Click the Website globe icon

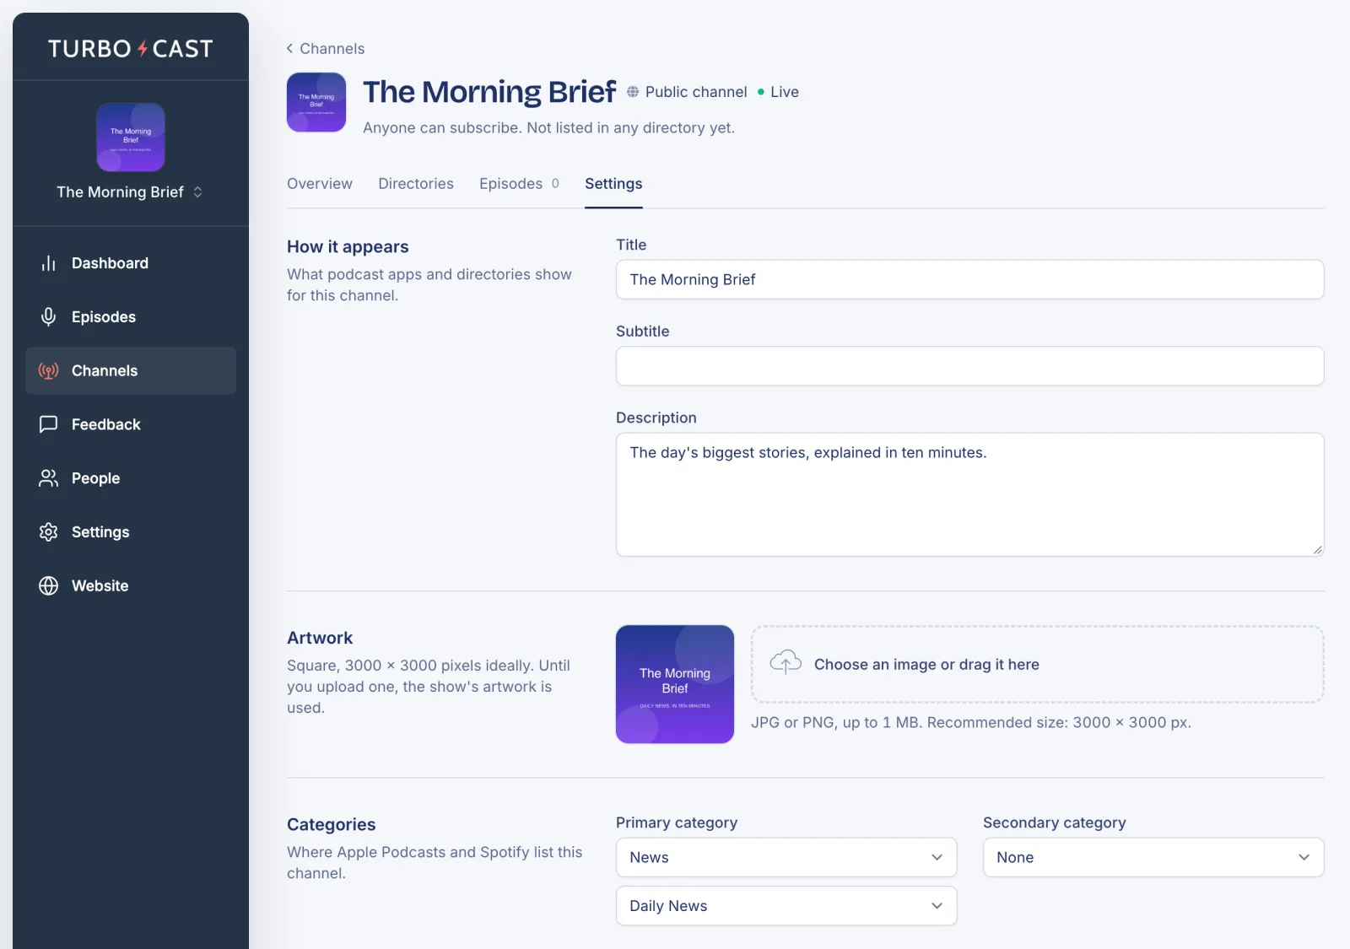[49, 586]
